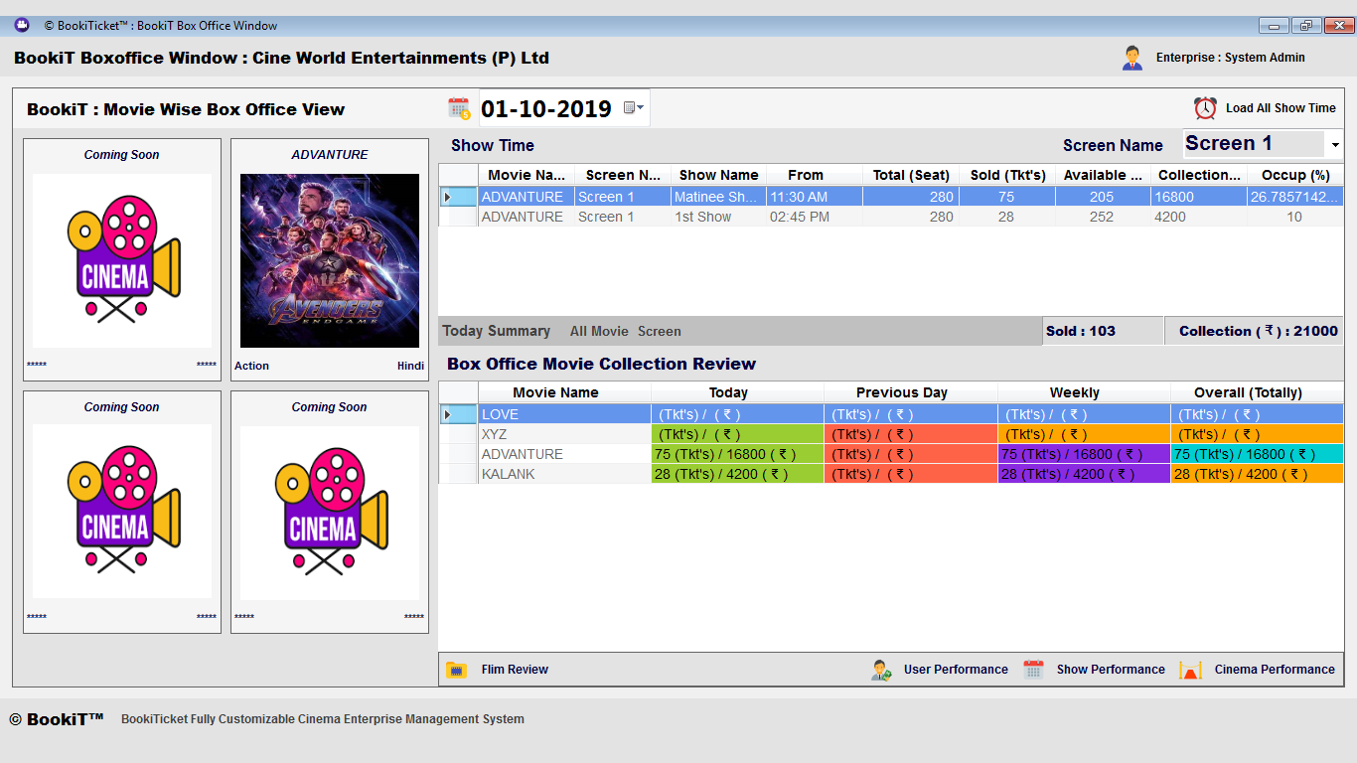Click the green Today cell for KALANK

tap(736, 474)
